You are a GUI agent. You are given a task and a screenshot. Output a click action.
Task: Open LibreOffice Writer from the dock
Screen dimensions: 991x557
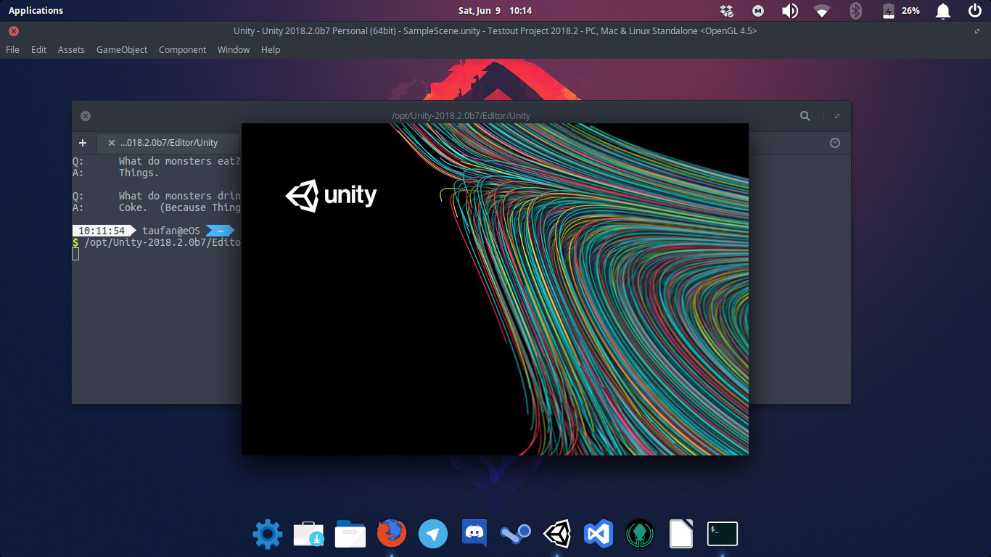(x=680, y=534)
